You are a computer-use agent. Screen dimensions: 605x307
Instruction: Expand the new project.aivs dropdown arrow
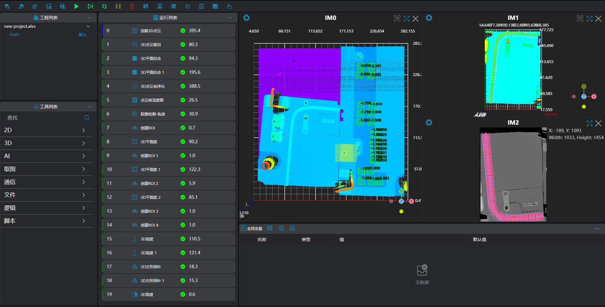[x=88, y=26]
